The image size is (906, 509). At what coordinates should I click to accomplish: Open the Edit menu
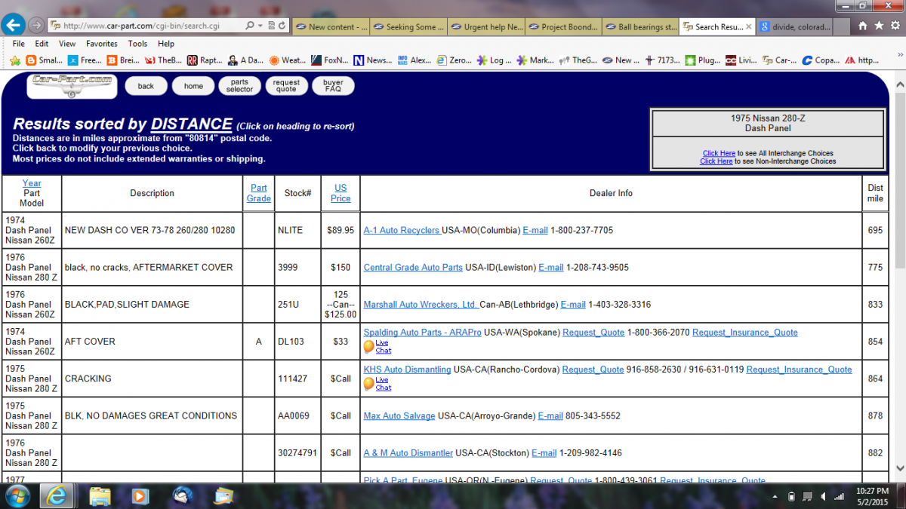tap(42, 44)
